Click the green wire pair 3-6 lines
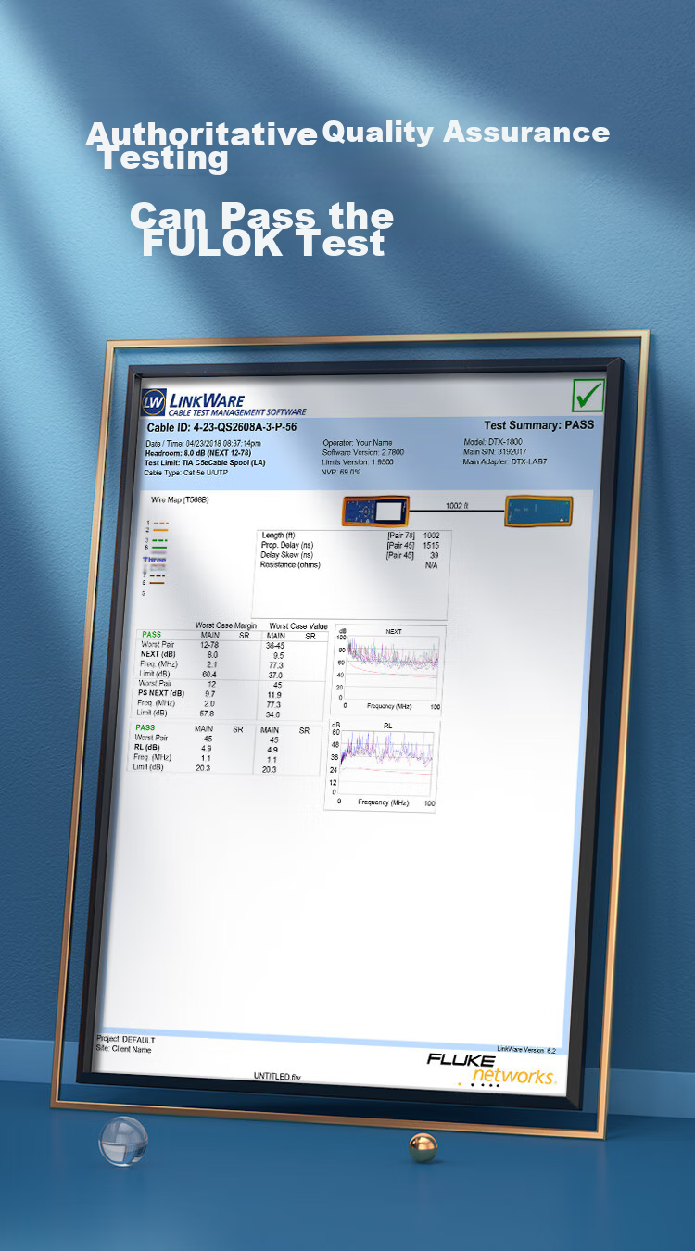 tap(159, 543)
